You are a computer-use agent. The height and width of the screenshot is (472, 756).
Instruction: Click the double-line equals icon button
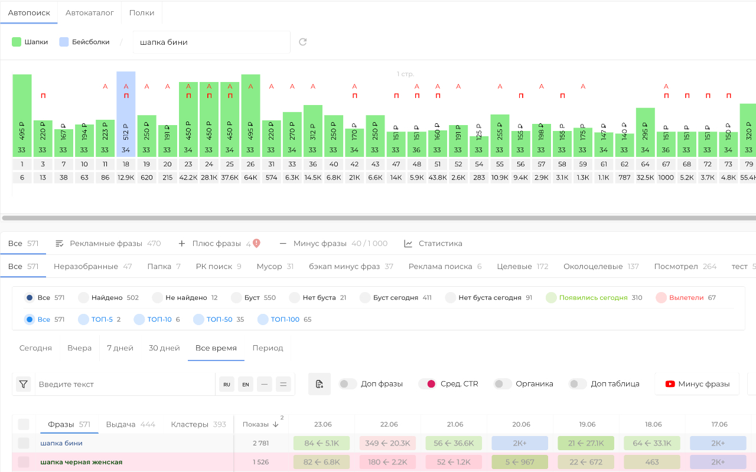[x=283, y=384]
